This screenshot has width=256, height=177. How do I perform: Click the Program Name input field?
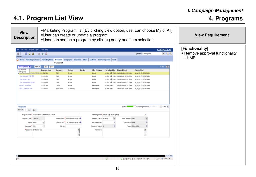pos(56,115)
